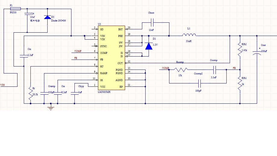277x156 pixels.
Task: Click the P0530 fuse value
Action: [13, 12]
